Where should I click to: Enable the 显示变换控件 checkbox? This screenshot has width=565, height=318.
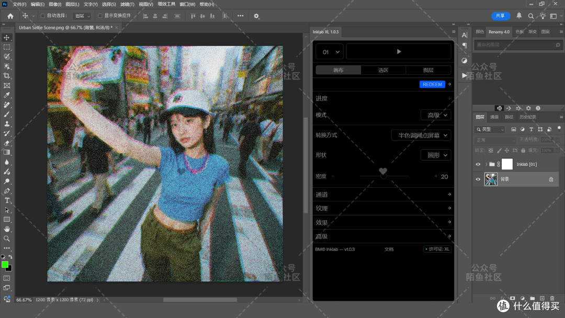[x=100, y=16]
